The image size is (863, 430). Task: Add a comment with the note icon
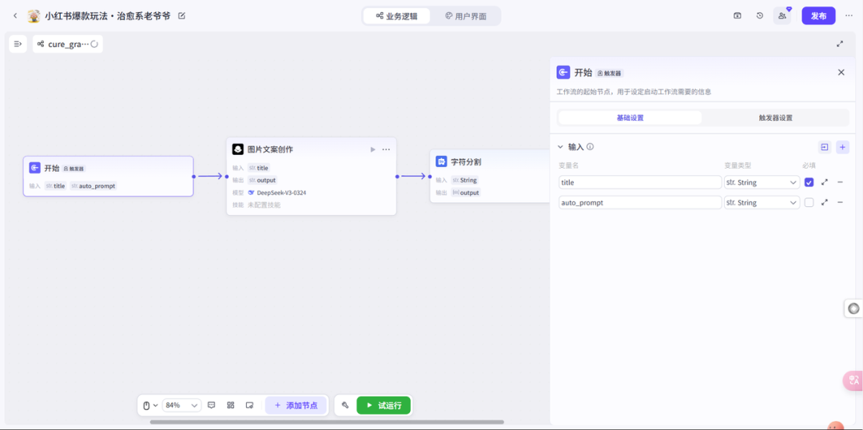[211, 405]
